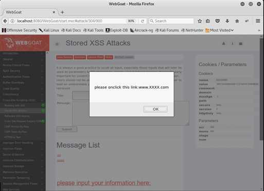Focus the Firefox Search box
This screenshot has height=191, width=264.
[171, 21]
